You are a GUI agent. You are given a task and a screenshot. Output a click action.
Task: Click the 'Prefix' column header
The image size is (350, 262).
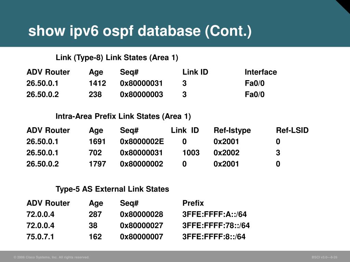point(193,203)
